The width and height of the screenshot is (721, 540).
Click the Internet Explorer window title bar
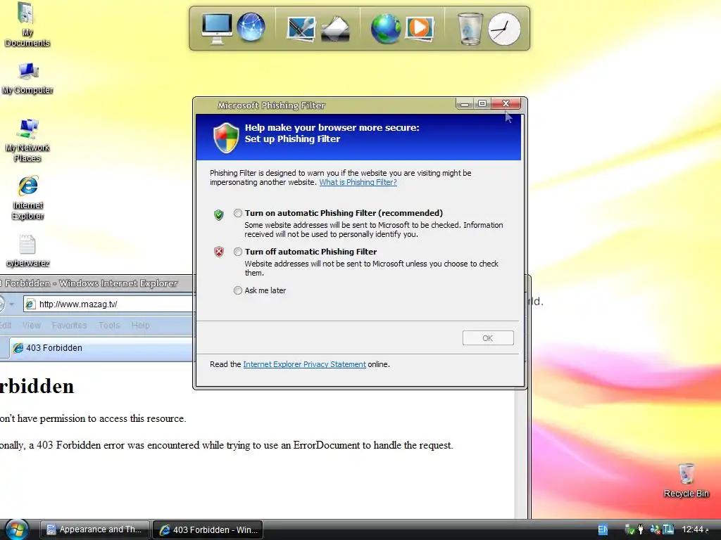click(96, 283)
